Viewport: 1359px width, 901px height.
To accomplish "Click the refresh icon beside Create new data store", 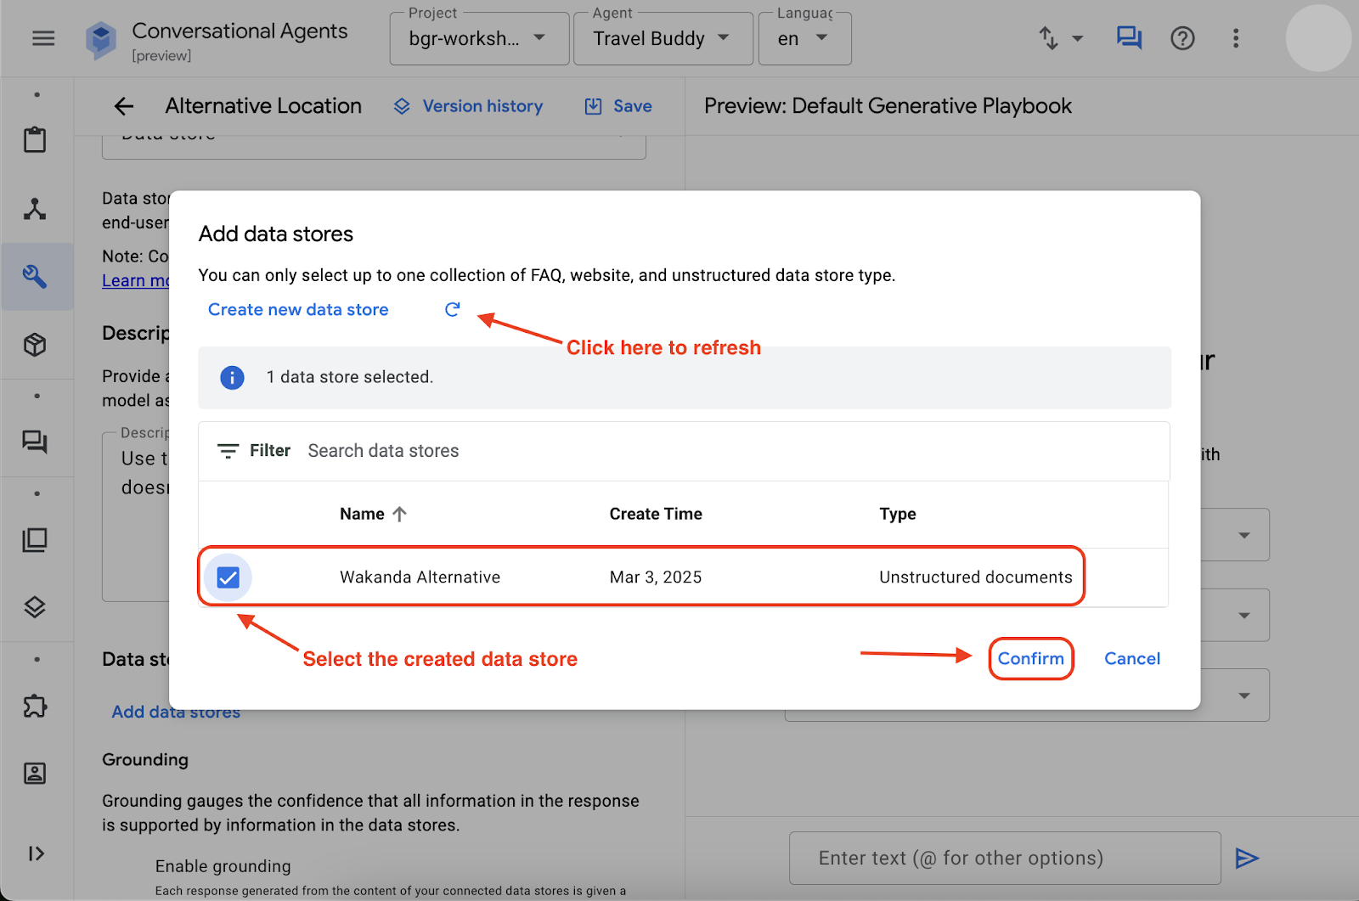I will [452, 310].
